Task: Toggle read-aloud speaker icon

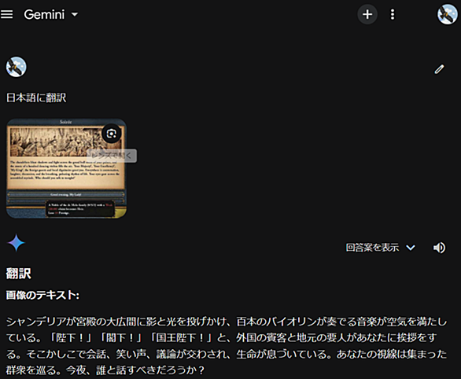Action: tap(439, 248)
